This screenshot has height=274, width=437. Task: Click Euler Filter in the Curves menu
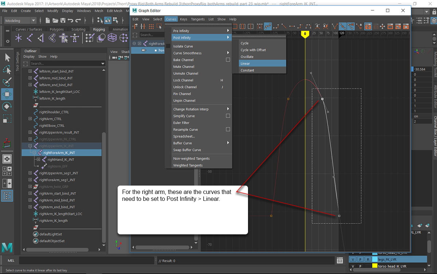(x=182, y=123)
